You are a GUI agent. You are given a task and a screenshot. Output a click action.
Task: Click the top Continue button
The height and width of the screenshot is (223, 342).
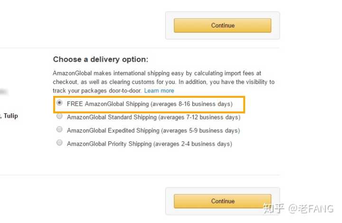222,25
